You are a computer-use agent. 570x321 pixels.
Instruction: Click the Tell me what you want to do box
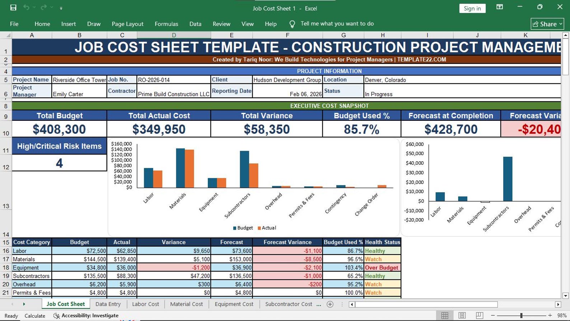pos(337,24)
